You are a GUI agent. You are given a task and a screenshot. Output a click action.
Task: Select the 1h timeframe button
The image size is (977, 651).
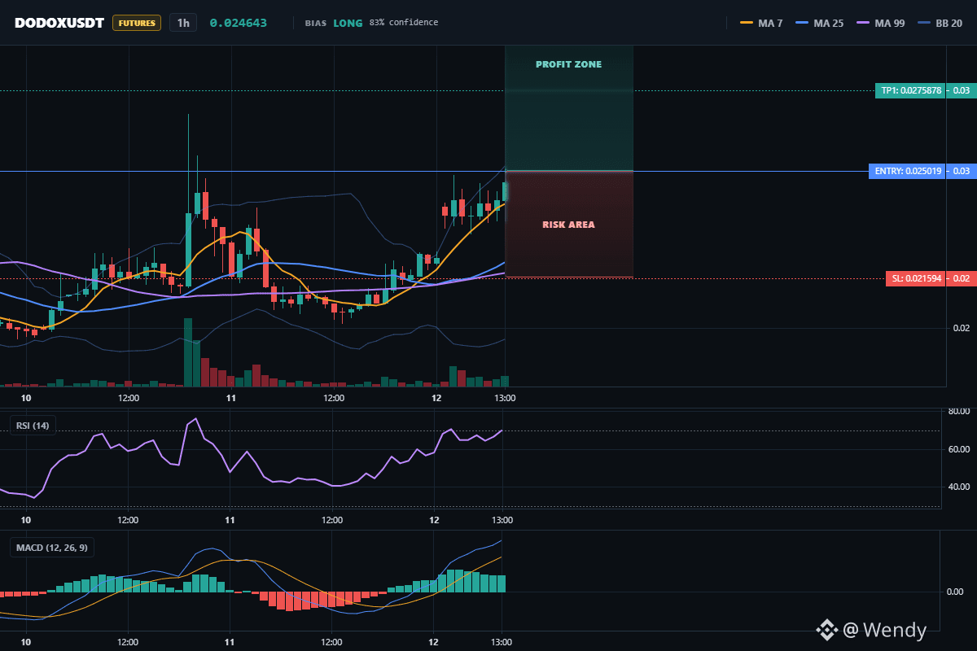[183, 23]
